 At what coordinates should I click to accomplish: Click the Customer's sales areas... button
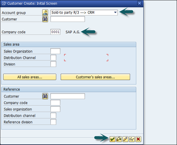click(x=95, y=77)
